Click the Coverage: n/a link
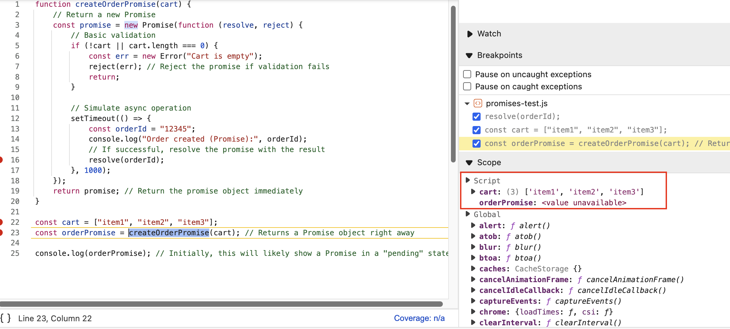The height and width of the screenshot is (329, 730). (419, 318)
